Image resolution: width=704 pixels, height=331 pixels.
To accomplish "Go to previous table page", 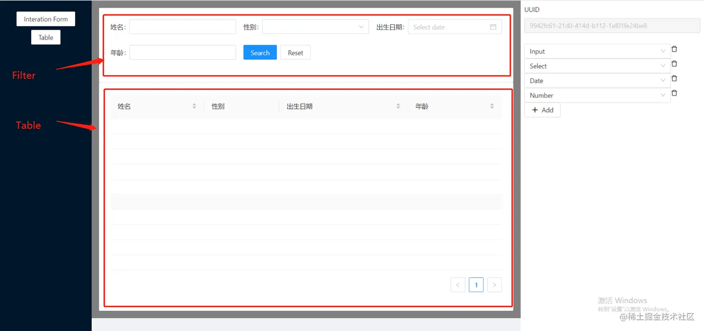I will point(458,285).
